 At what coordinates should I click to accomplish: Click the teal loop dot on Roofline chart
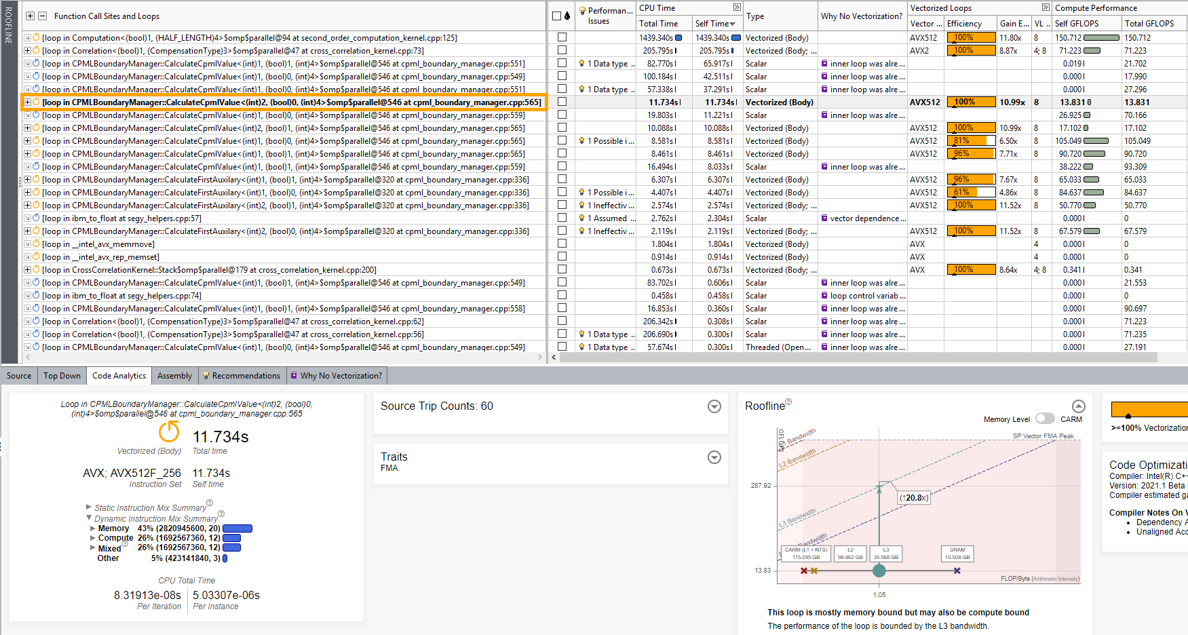tap(879, 571)
